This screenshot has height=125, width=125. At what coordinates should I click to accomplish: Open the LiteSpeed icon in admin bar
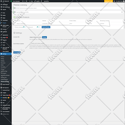(41, 1)
